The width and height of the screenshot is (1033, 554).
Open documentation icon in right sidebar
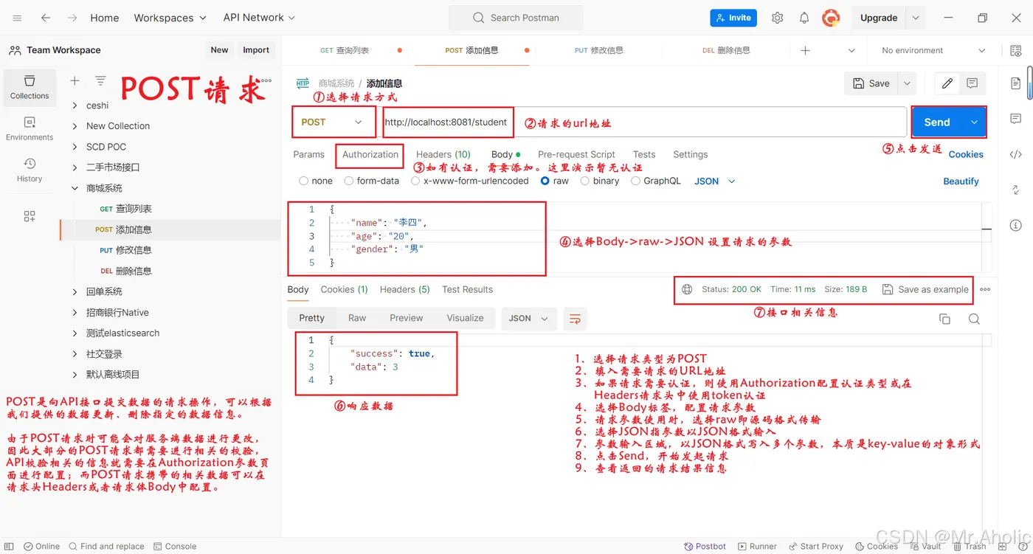[x=1016, y=83]
